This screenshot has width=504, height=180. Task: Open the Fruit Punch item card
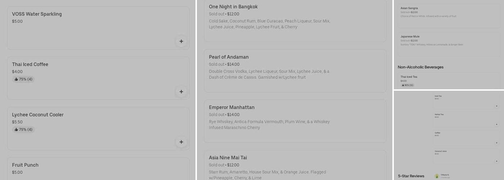[98, 168]
